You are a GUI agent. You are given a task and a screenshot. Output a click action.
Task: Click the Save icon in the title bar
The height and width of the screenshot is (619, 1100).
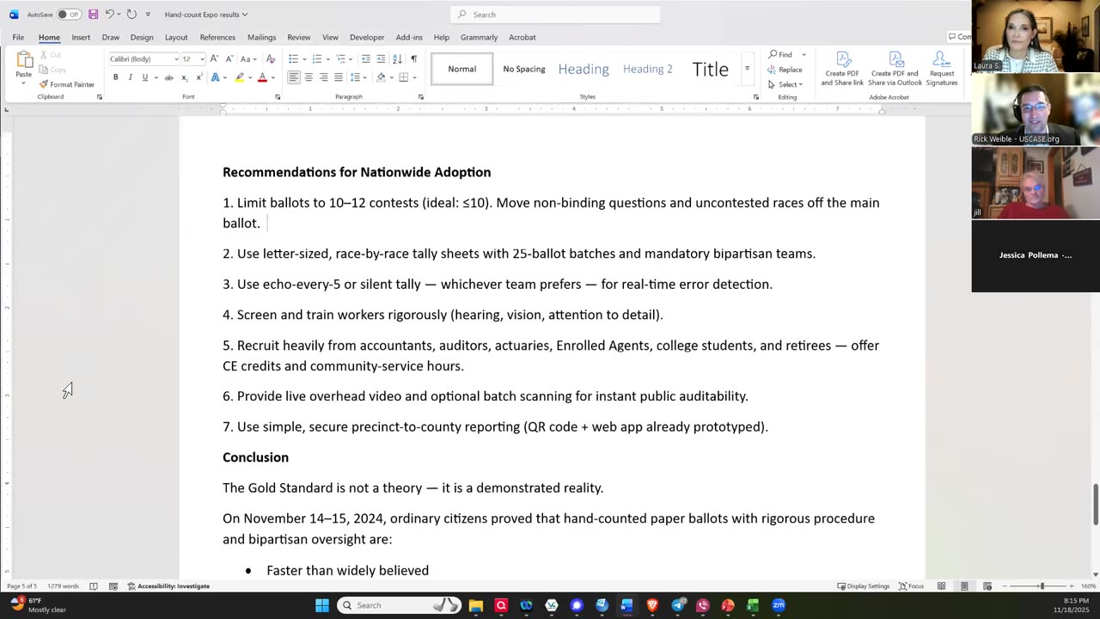93,14
